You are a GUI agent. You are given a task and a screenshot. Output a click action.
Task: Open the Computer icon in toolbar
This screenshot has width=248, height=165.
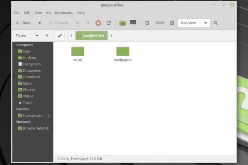133,23
